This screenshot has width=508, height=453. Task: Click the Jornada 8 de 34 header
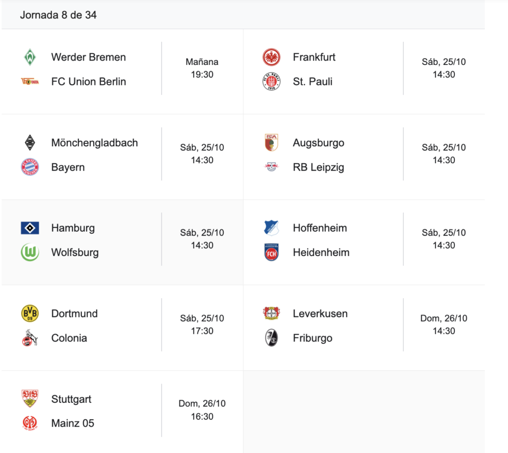pyautogui.click(x=58, y=15)
